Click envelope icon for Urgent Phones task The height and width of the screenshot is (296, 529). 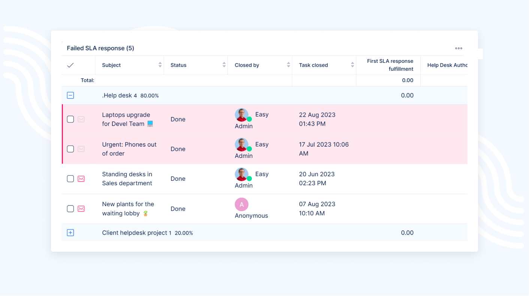(x=81, y=149)
